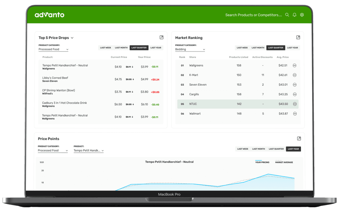Open more options for NTUC row
The height and width of the screenshot is (212, 339).
pyautogui.click(x=295, y=104)
